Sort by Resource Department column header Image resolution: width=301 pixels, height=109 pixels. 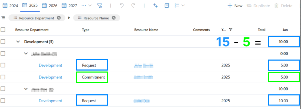click(x=32, y=30)
